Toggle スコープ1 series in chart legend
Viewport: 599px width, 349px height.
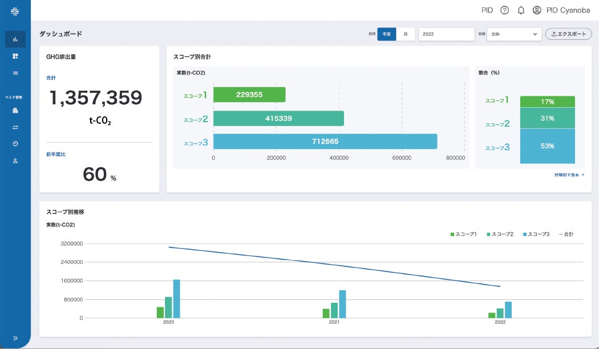point(463,234)
